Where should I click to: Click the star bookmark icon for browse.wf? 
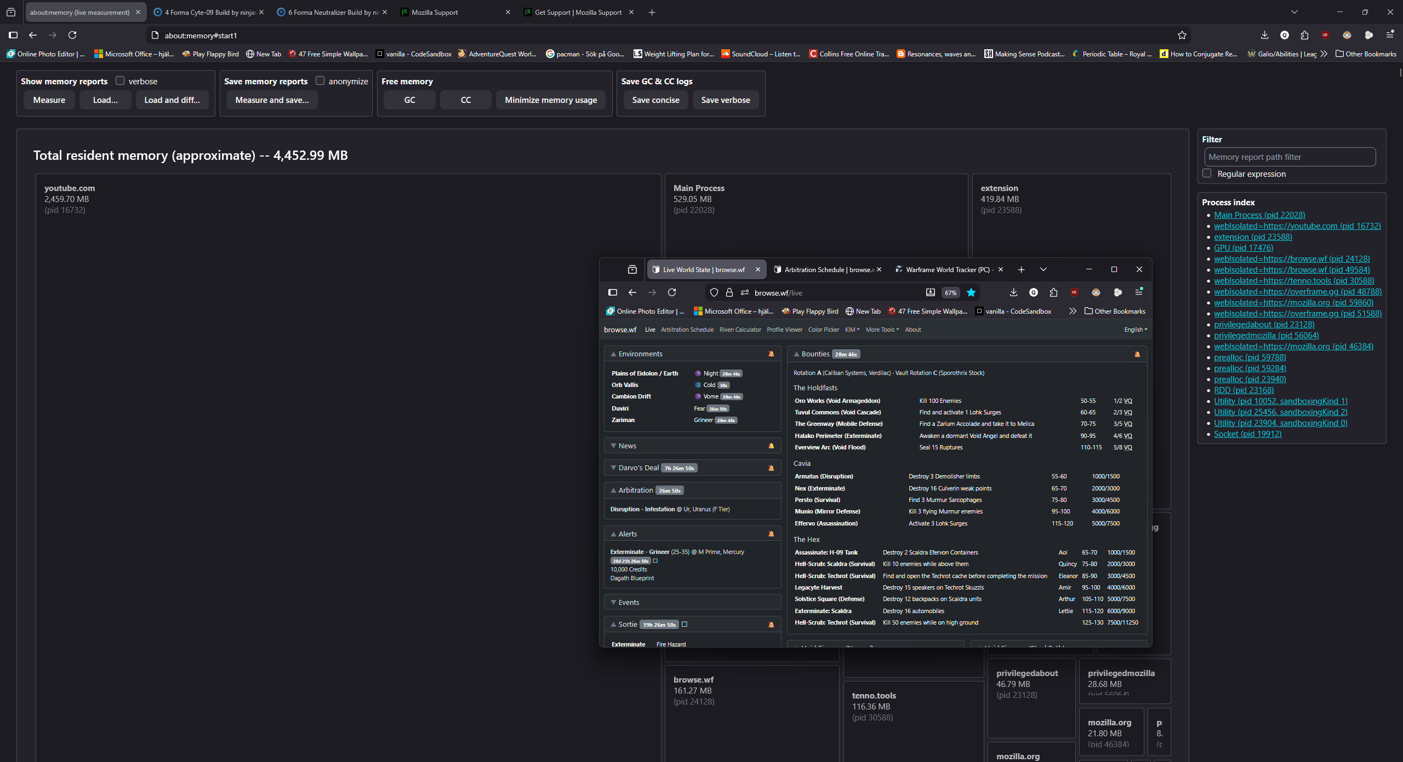point(971,292)
